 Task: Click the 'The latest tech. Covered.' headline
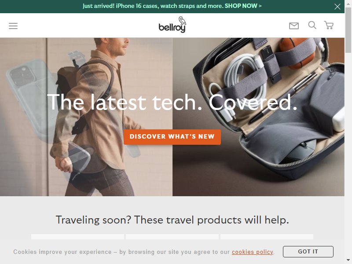click(172, 102)
